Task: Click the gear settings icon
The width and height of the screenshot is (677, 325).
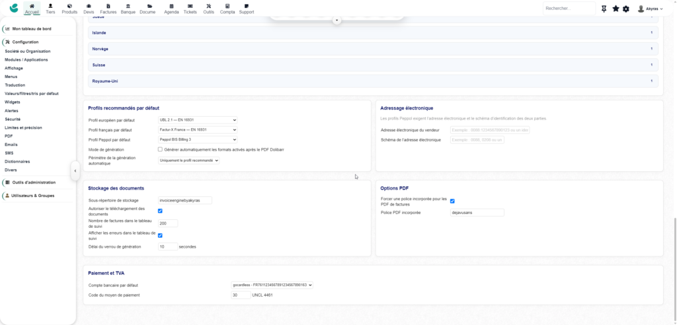Action: click(x=625, y=9)
